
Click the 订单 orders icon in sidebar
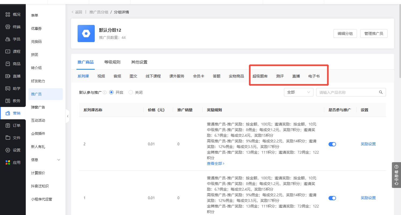tap(8, 125)
